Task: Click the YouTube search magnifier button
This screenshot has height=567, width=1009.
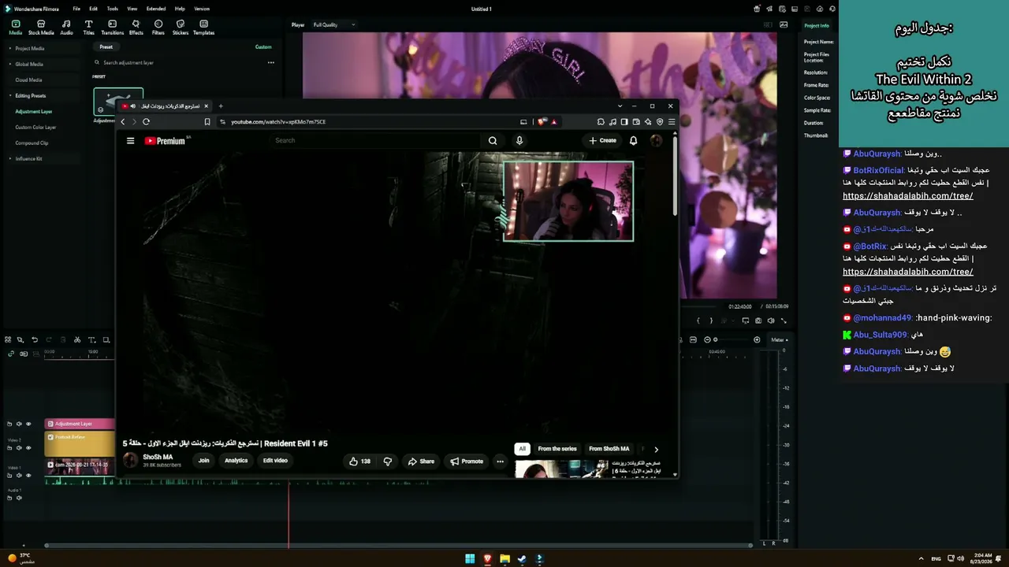Action: [493, 140]
